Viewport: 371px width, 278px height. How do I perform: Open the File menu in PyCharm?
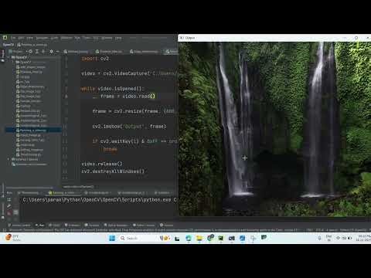click(x=13, y=38)
